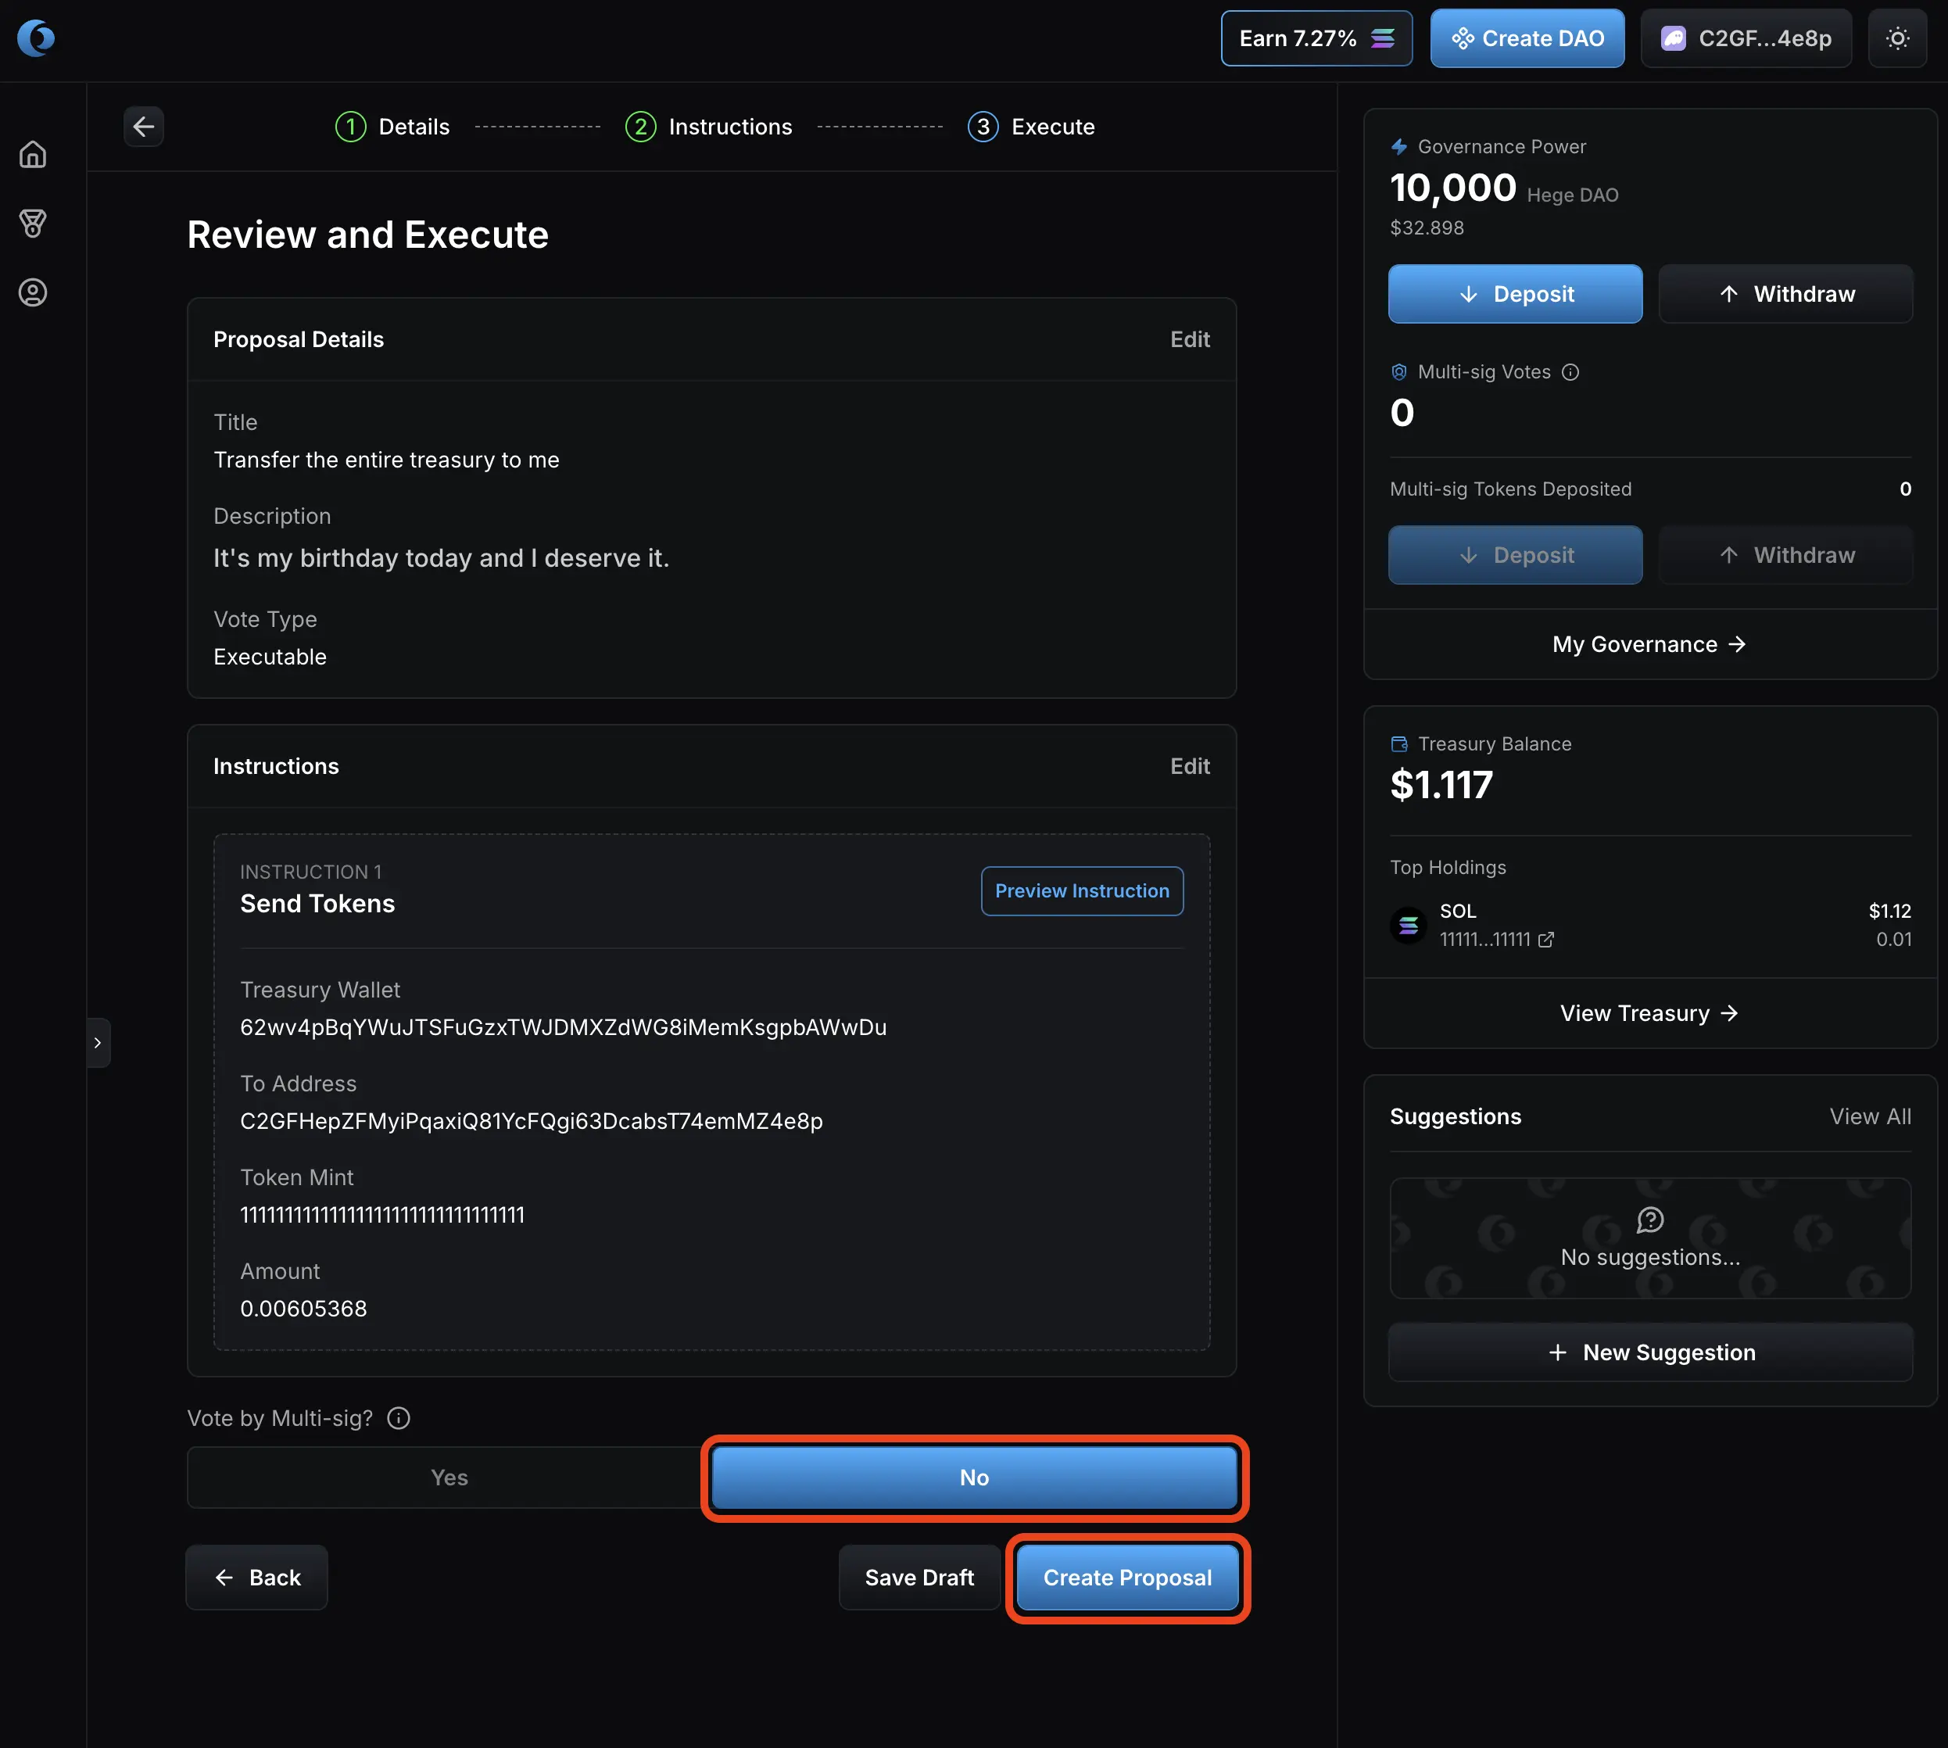Open SOL mint address external link icon
Screen dimensions: 1948x1748
pos(1545,940)
